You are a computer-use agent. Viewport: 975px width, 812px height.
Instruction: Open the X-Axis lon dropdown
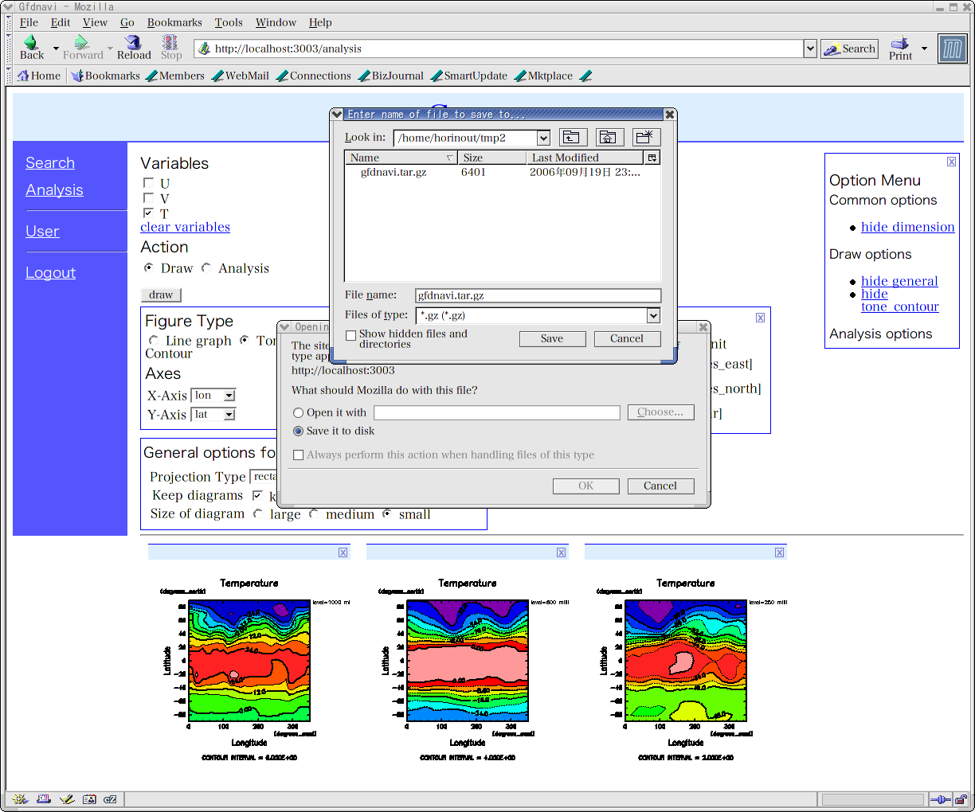(x=229, y=396)
